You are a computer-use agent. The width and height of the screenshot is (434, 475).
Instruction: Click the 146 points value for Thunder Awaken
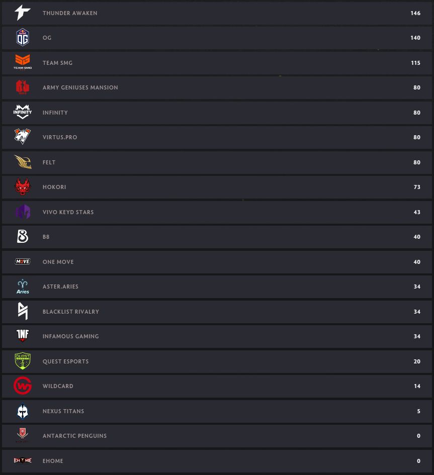pyautogui.click(x=415, y=13)
